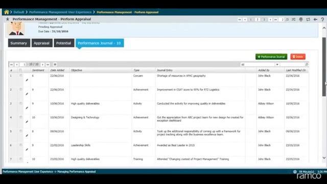Screen dimensions: 327x184
Task: Sort by Sentiment column header
Action: tap(38, 71)
